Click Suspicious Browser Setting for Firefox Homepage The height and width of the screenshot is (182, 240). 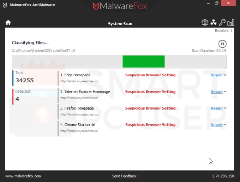tap(150, 108)
